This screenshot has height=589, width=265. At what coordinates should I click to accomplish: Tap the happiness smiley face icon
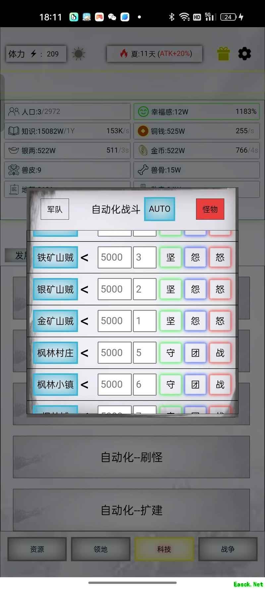tap(143, 112)
